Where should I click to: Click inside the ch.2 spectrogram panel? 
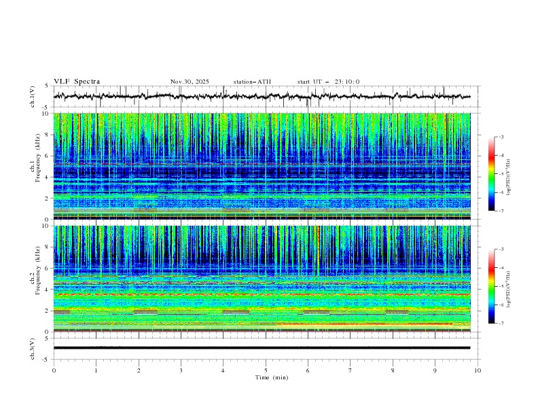click(x=262, y=279)
